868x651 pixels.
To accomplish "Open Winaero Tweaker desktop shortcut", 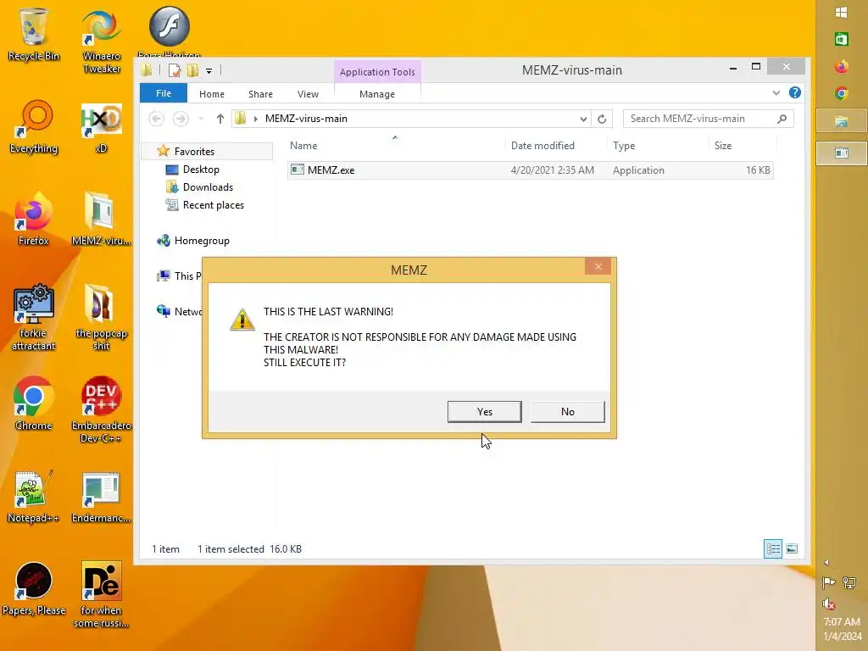I will 102,41.
